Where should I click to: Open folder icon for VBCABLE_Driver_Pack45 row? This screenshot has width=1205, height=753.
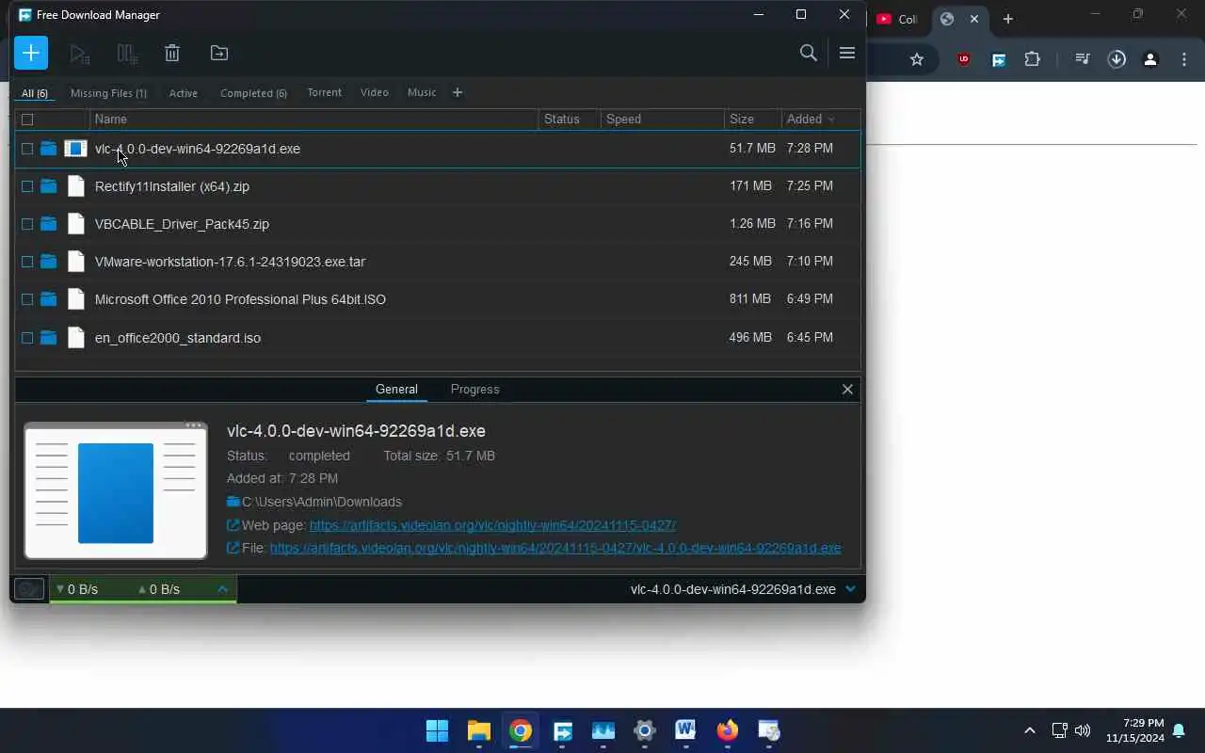[48, 224]
